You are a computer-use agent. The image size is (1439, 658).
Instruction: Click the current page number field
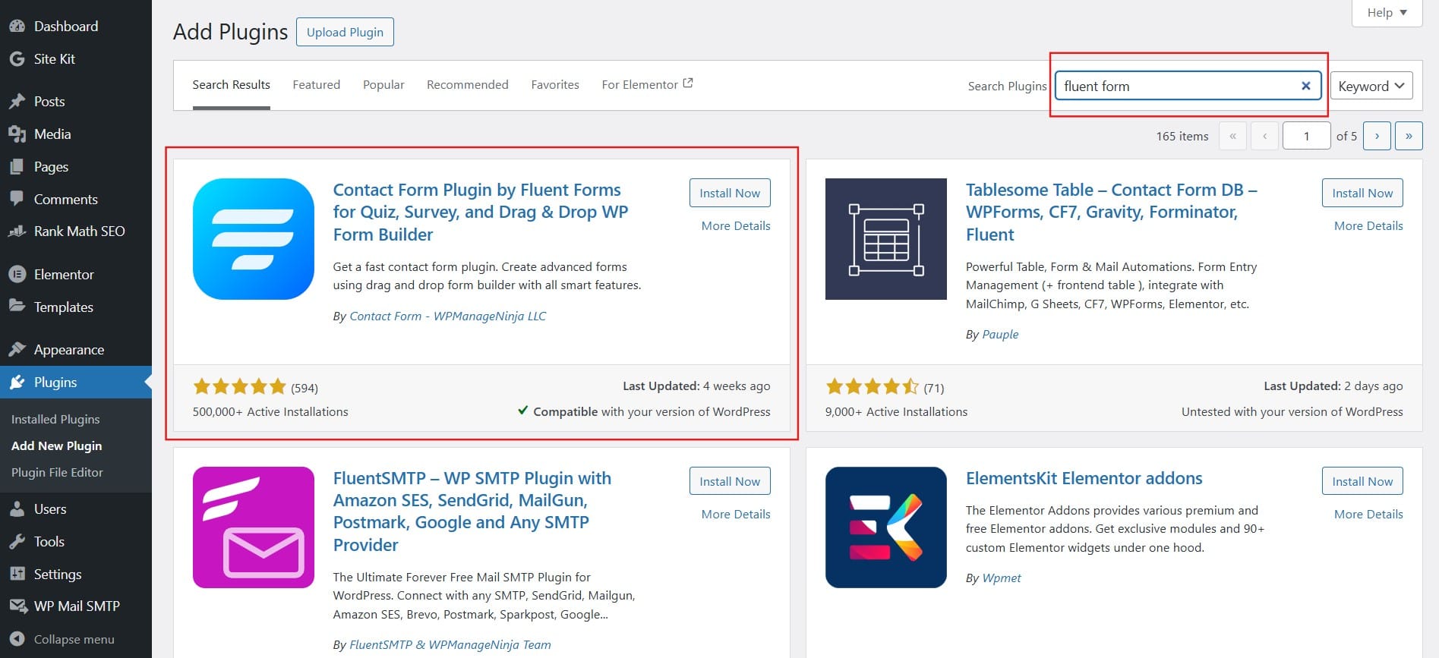coord(1306,136)
